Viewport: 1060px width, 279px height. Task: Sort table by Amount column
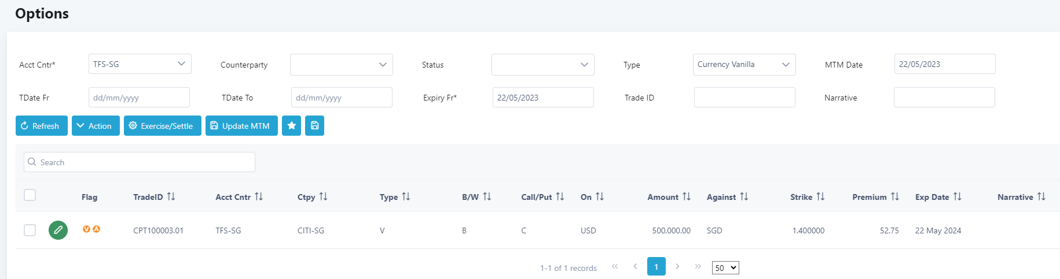686,197
